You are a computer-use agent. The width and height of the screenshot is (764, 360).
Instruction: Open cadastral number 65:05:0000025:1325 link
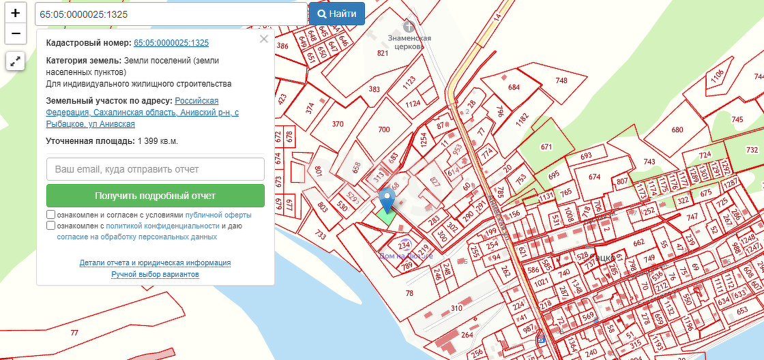(x=171, y=42)
